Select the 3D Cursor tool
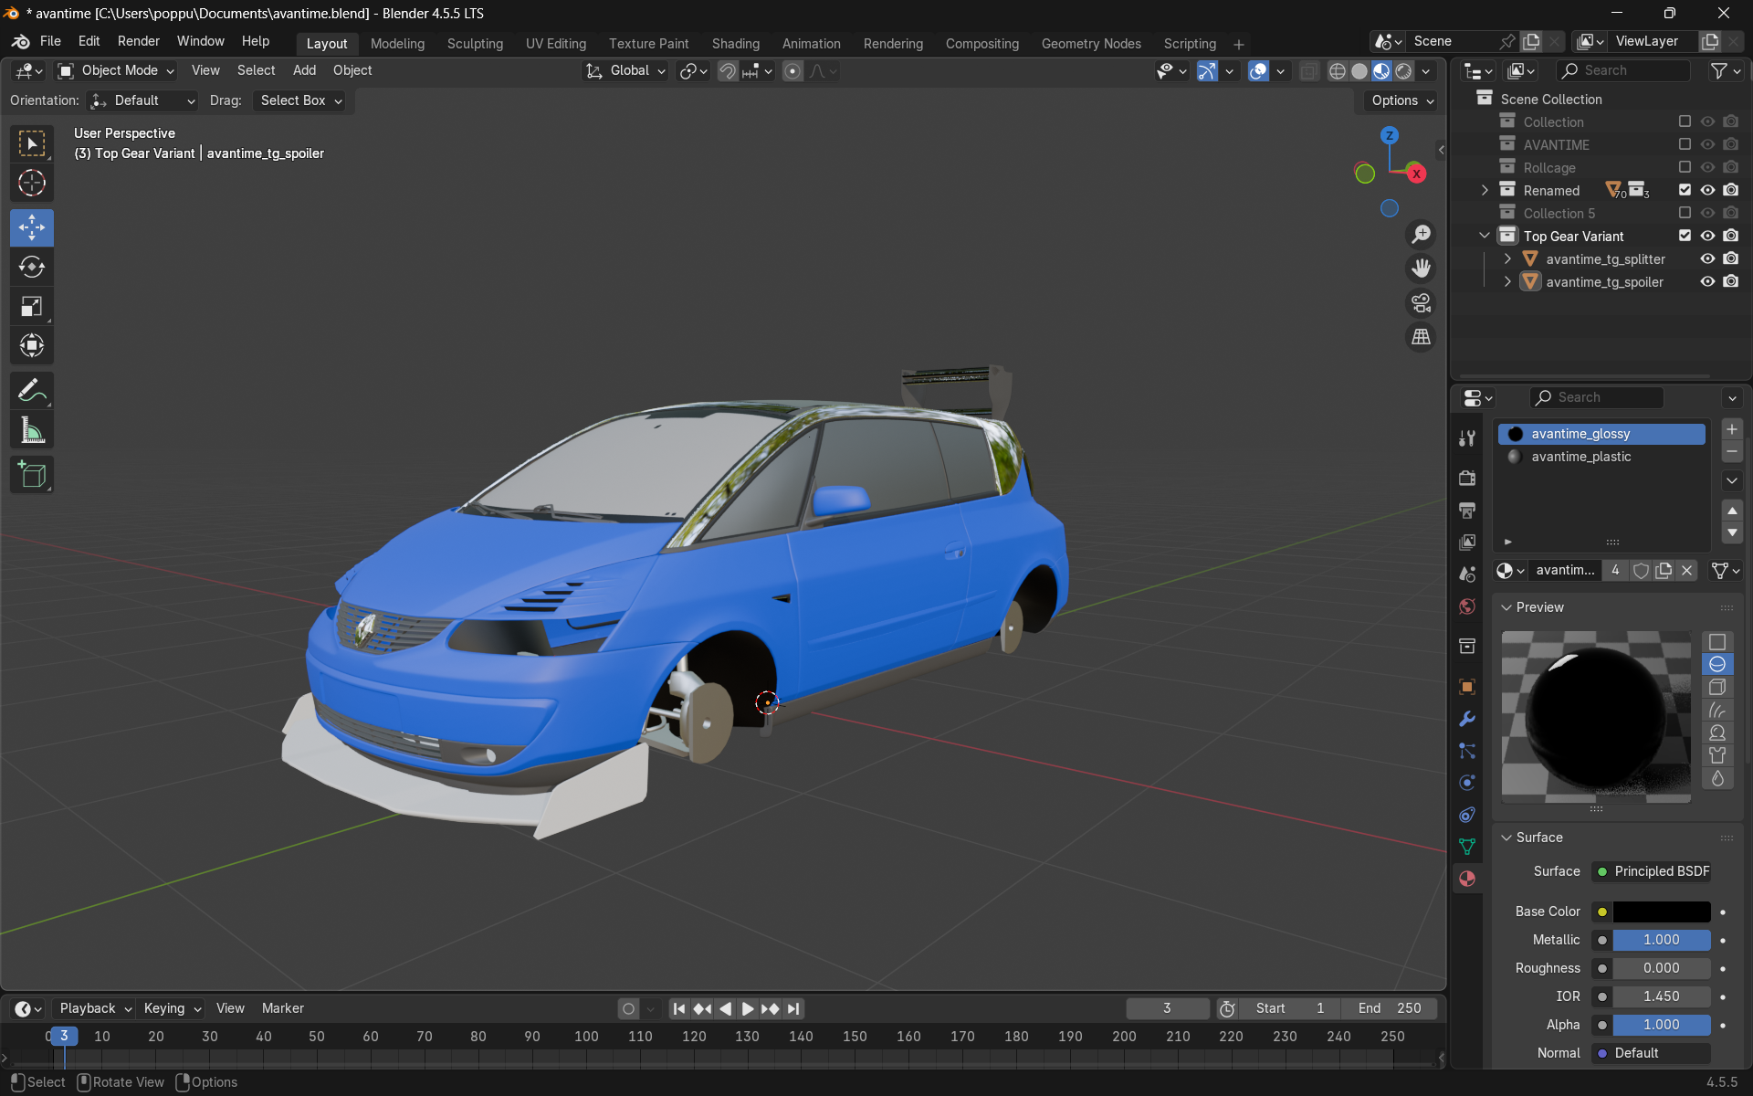Screen dimensions: 1753x1096 [x=32, y=184]
